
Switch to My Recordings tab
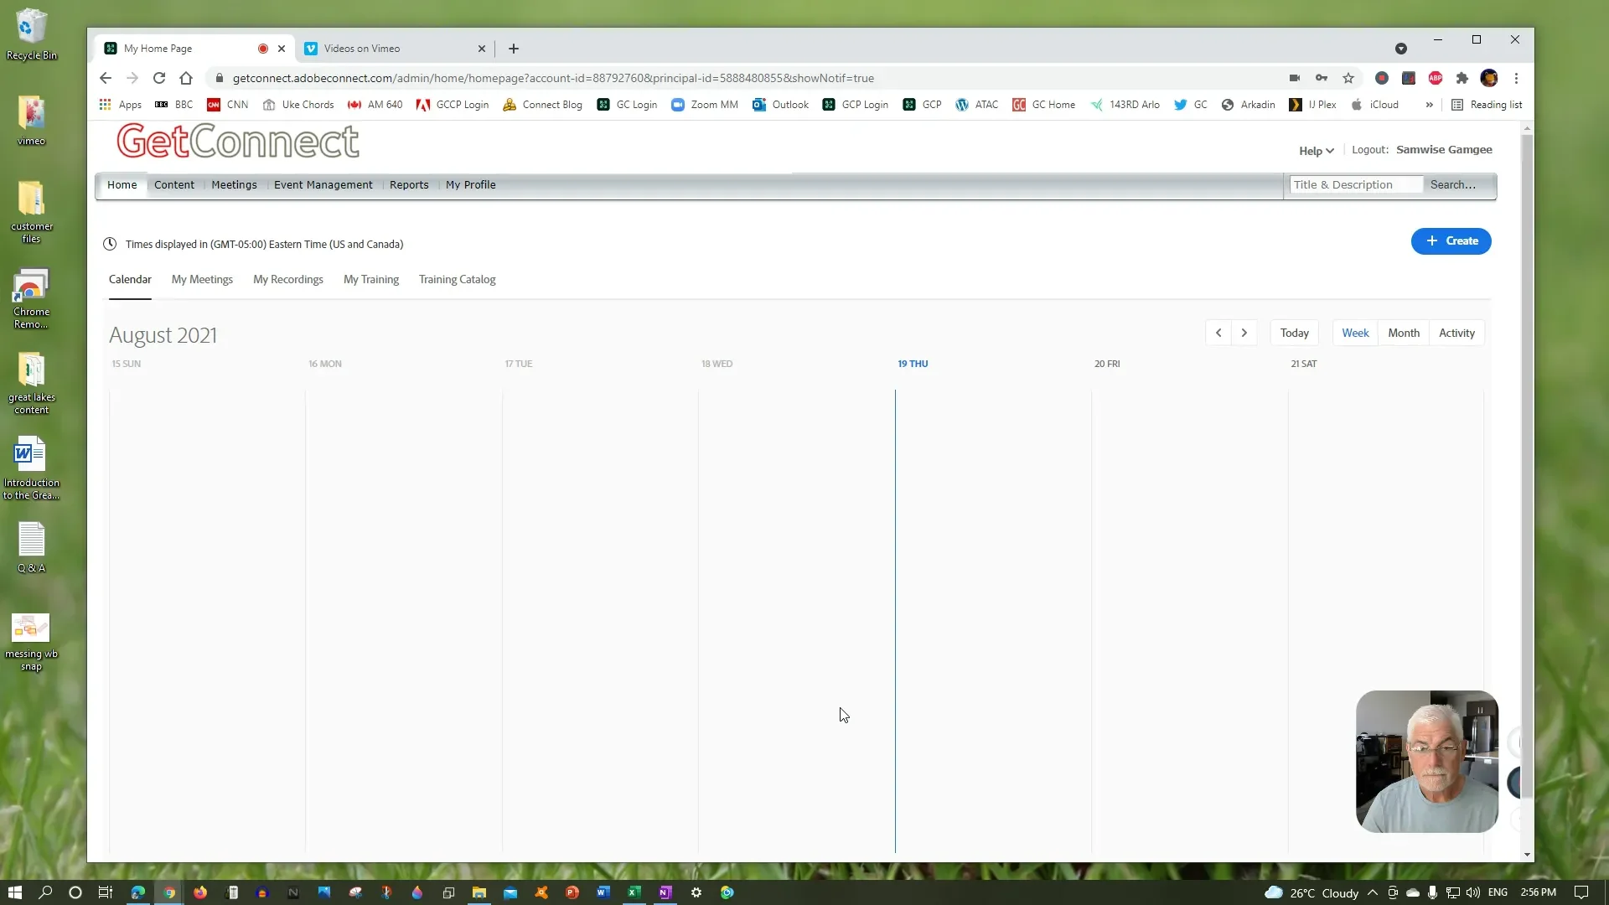288,280
